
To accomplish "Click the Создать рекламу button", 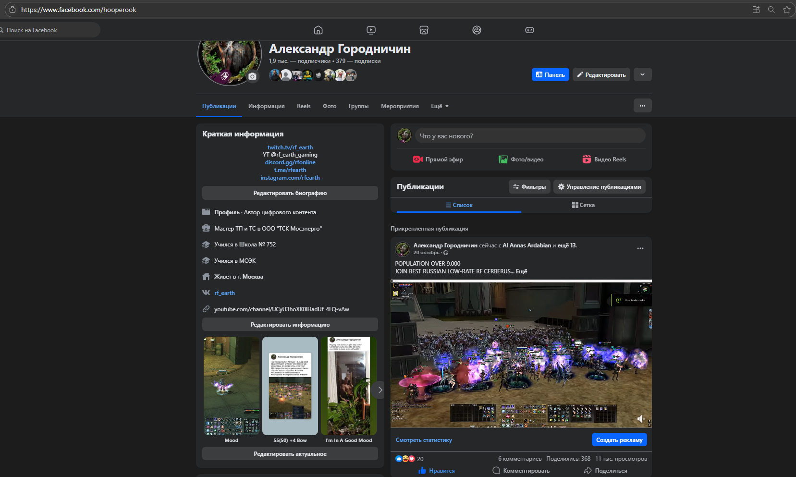I will 619,440.
